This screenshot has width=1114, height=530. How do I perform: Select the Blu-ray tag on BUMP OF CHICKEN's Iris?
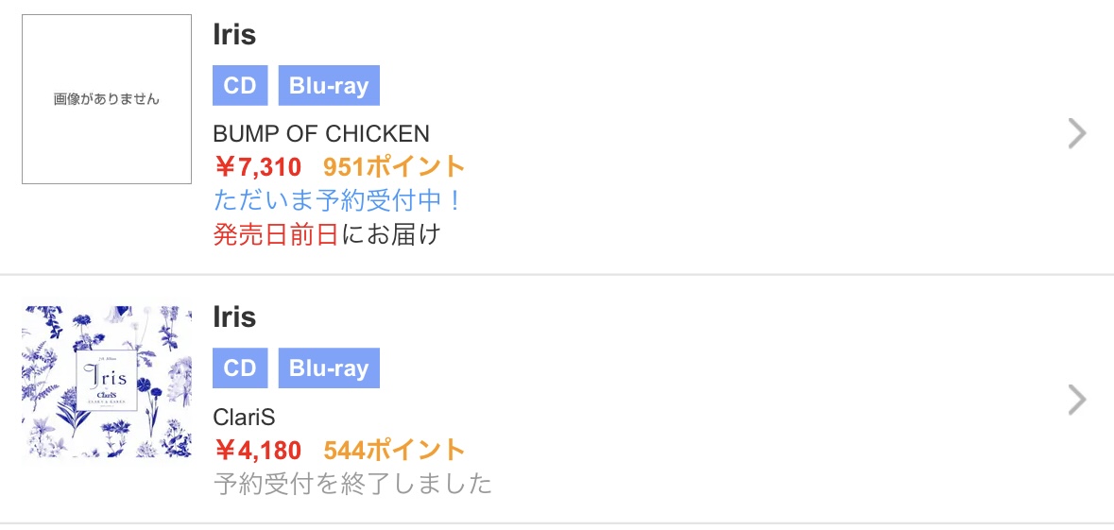(x=329, y=85)
